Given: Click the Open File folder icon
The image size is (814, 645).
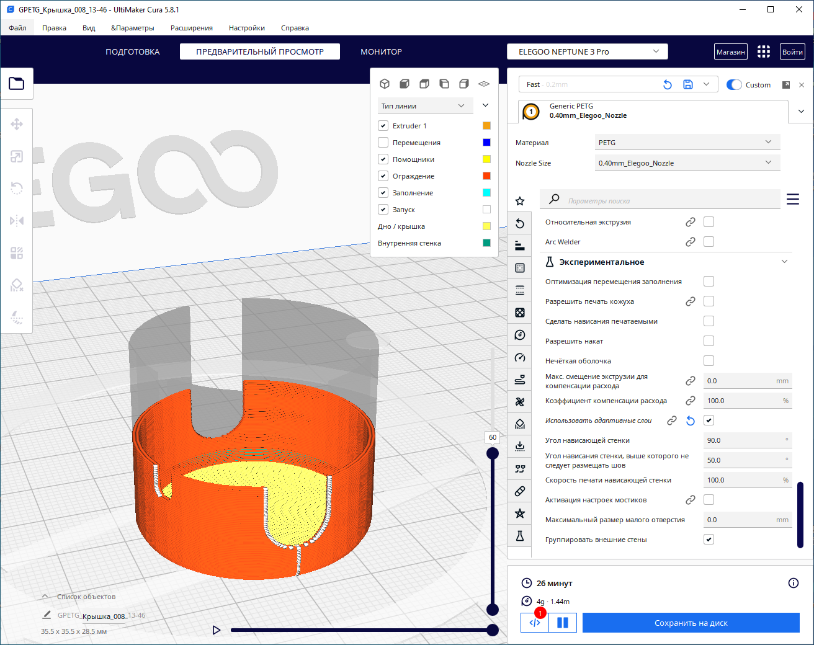Looking at the screenshot, I should click(17, 83).
